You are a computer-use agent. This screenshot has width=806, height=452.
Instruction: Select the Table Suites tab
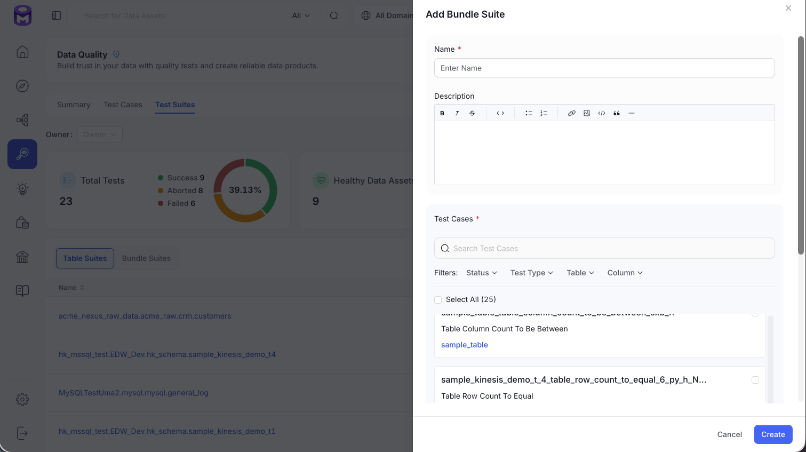tap(85, 258)
